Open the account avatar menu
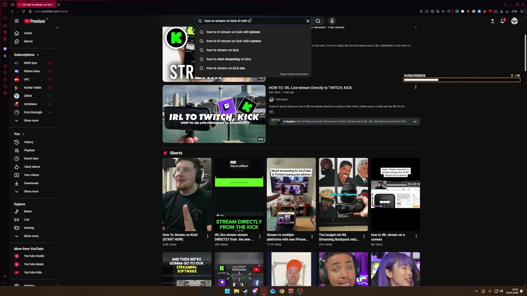 pos(514,21)
